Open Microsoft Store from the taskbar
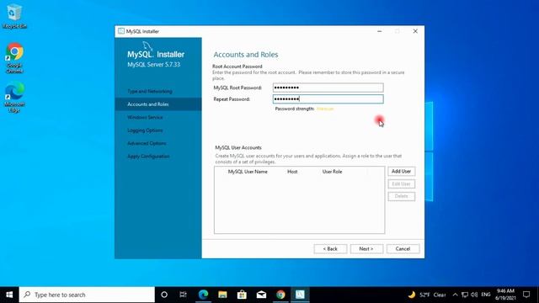The image size is (539, 303). [242, 295]
